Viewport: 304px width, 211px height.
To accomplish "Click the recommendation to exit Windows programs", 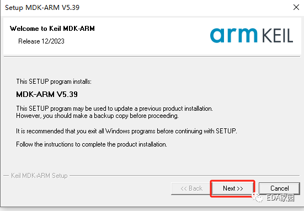I will 126,131.
